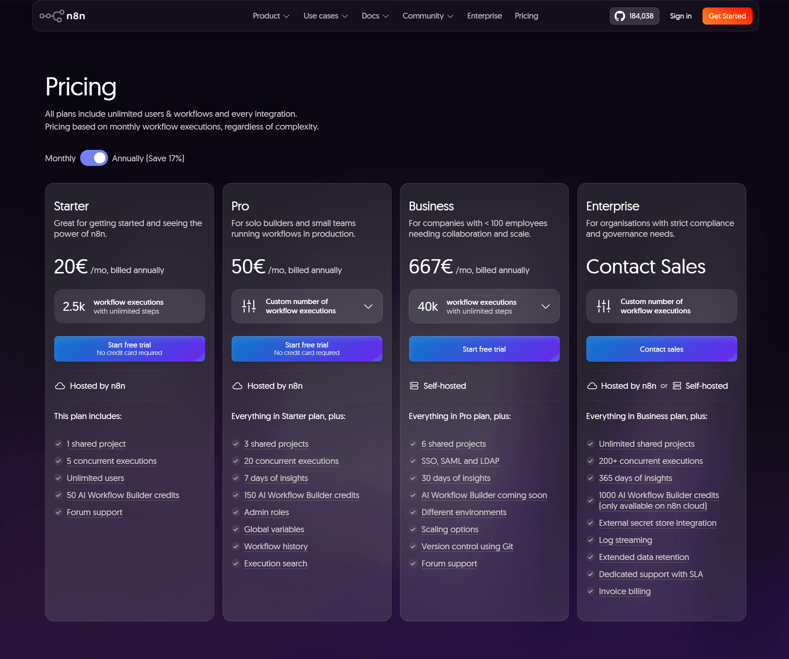Open the Business plan workflow executions selector
The height and width of the screenshot is (659, 789).
[546, 307]
